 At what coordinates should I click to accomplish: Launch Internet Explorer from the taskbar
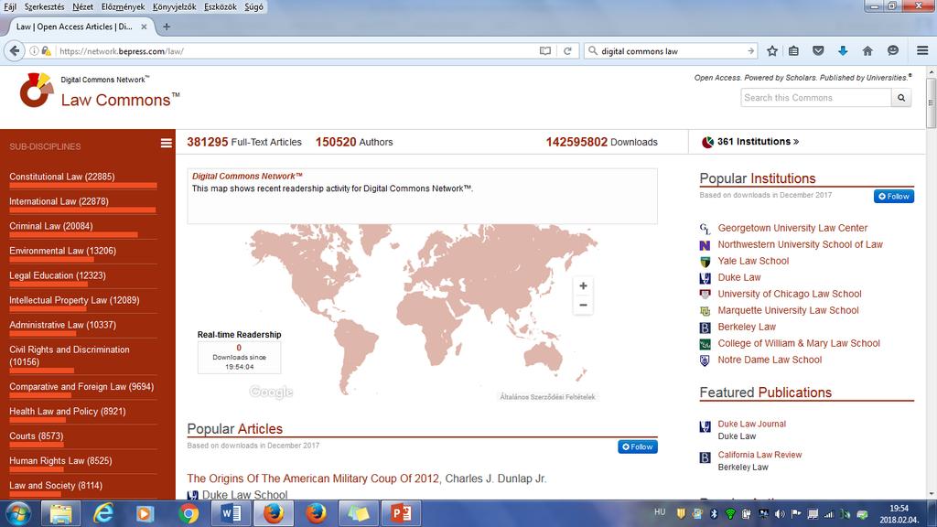103,513
